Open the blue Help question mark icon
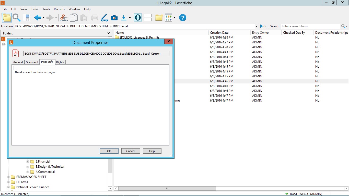The width and height of the screenshot is (349, 196). (183, 18)
